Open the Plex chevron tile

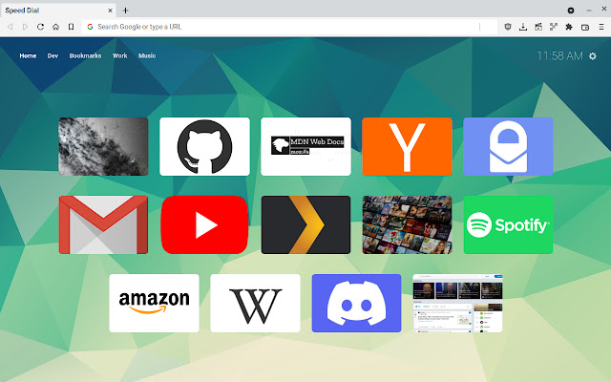pyautogui.click(x=305, y=225)
